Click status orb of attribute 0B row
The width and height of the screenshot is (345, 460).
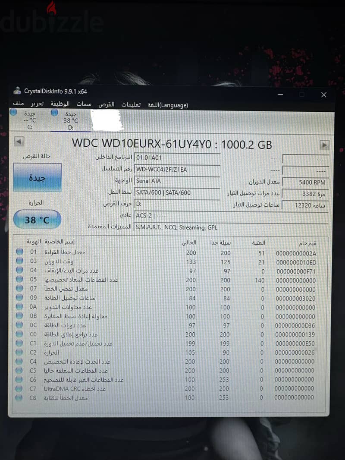[20, 316]
